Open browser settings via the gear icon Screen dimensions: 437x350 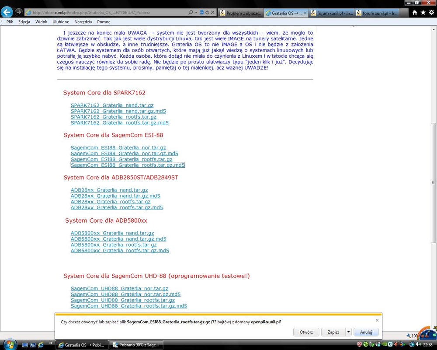pos(431,13)
